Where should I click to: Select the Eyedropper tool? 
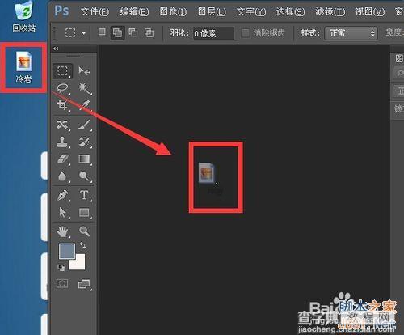coord(84,105)
